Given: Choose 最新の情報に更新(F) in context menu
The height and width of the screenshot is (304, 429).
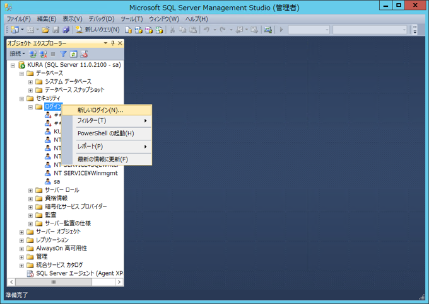Looking at the screenshot, I should 107,159.
